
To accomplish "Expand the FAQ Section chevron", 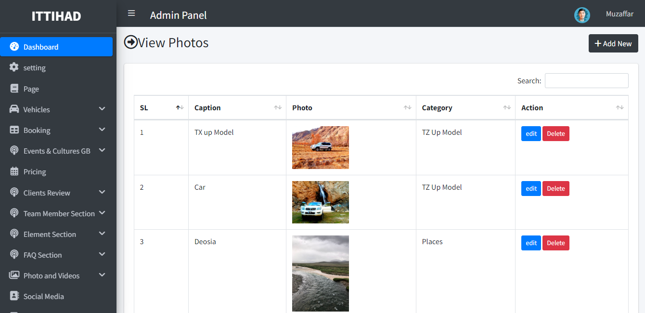I will (x=102, y=254).
